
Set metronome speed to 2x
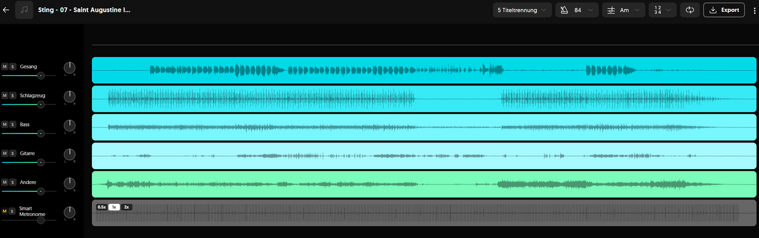point(126,207)
